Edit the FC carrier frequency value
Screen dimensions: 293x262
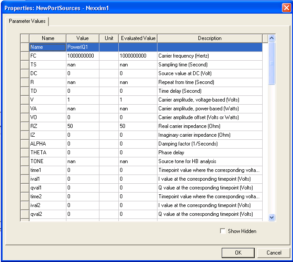[82, 56]
